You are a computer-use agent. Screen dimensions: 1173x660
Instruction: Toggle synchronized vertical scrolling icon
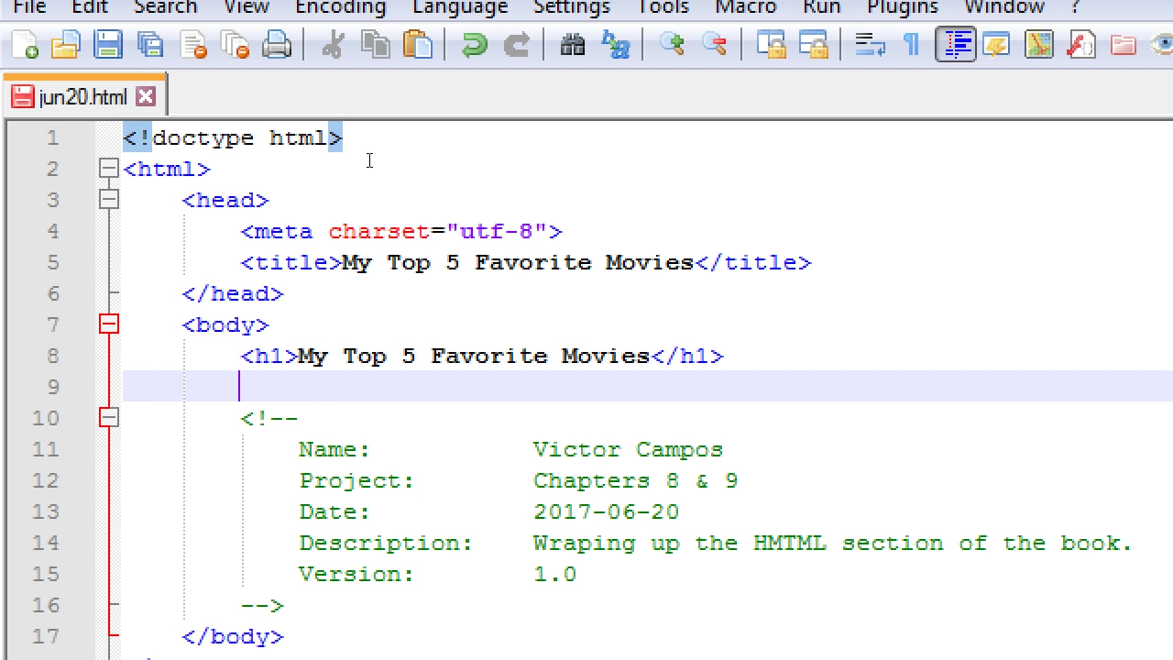click(772, 45)
